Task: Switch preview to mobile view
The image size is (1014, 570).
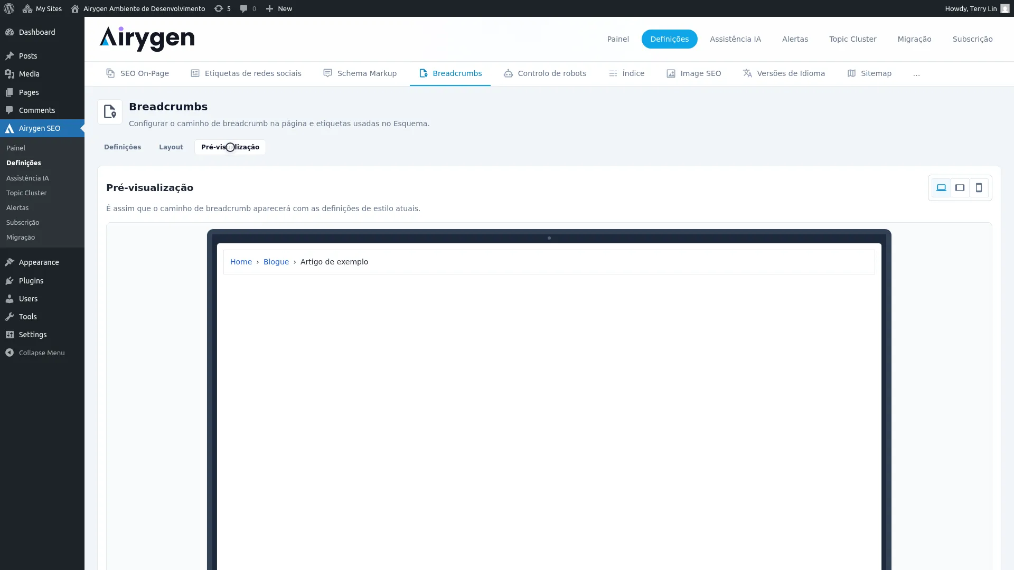Action: click(x=979, y=188)
